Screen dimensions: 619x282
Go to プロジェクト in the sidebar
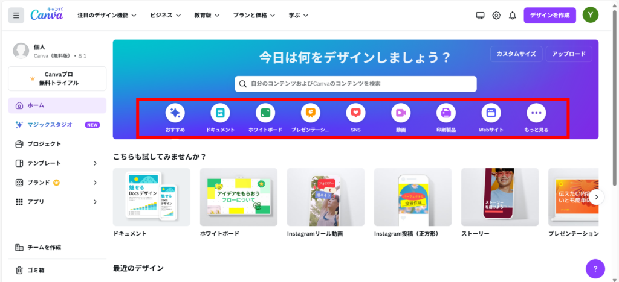tap(44, 144)
